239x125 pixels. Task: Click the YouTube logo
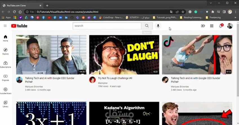pyautogui.click(x=19, y=26)
